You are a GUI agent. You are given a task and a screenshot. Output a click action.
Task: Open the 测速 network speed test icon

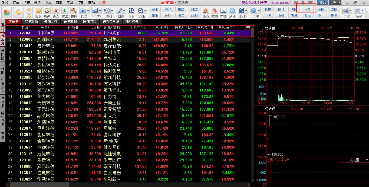coord(47,11)
